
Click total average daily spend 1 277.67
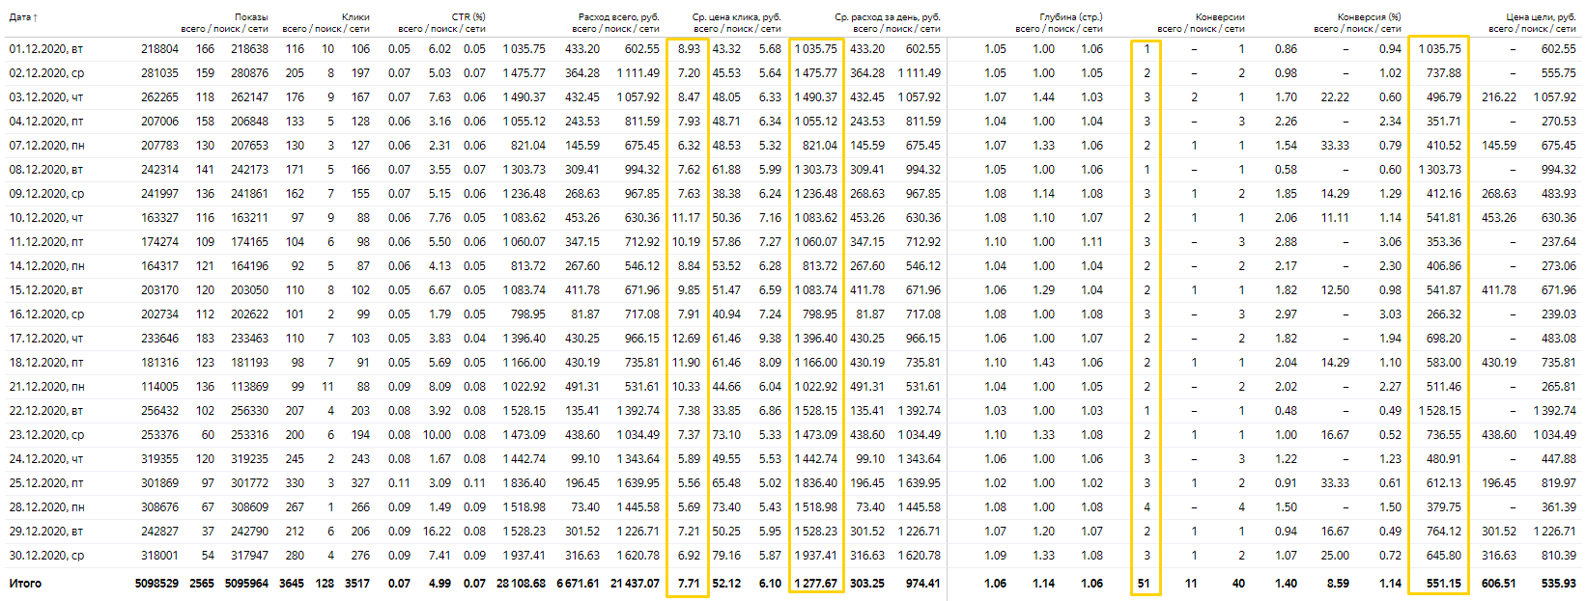tap(816, 583)
